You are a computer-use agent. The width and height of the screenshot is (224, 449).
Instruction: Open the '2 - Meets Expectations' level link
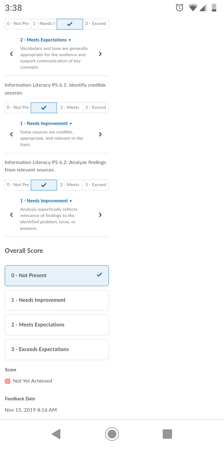click(44, 40)
